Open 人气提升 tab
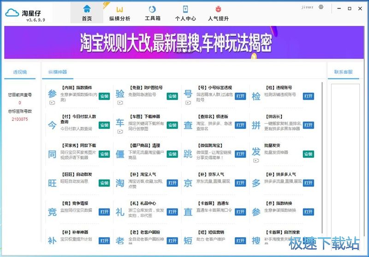Image resolution: width=369 pixels, height=257 pixels. [x=218, y=13]
